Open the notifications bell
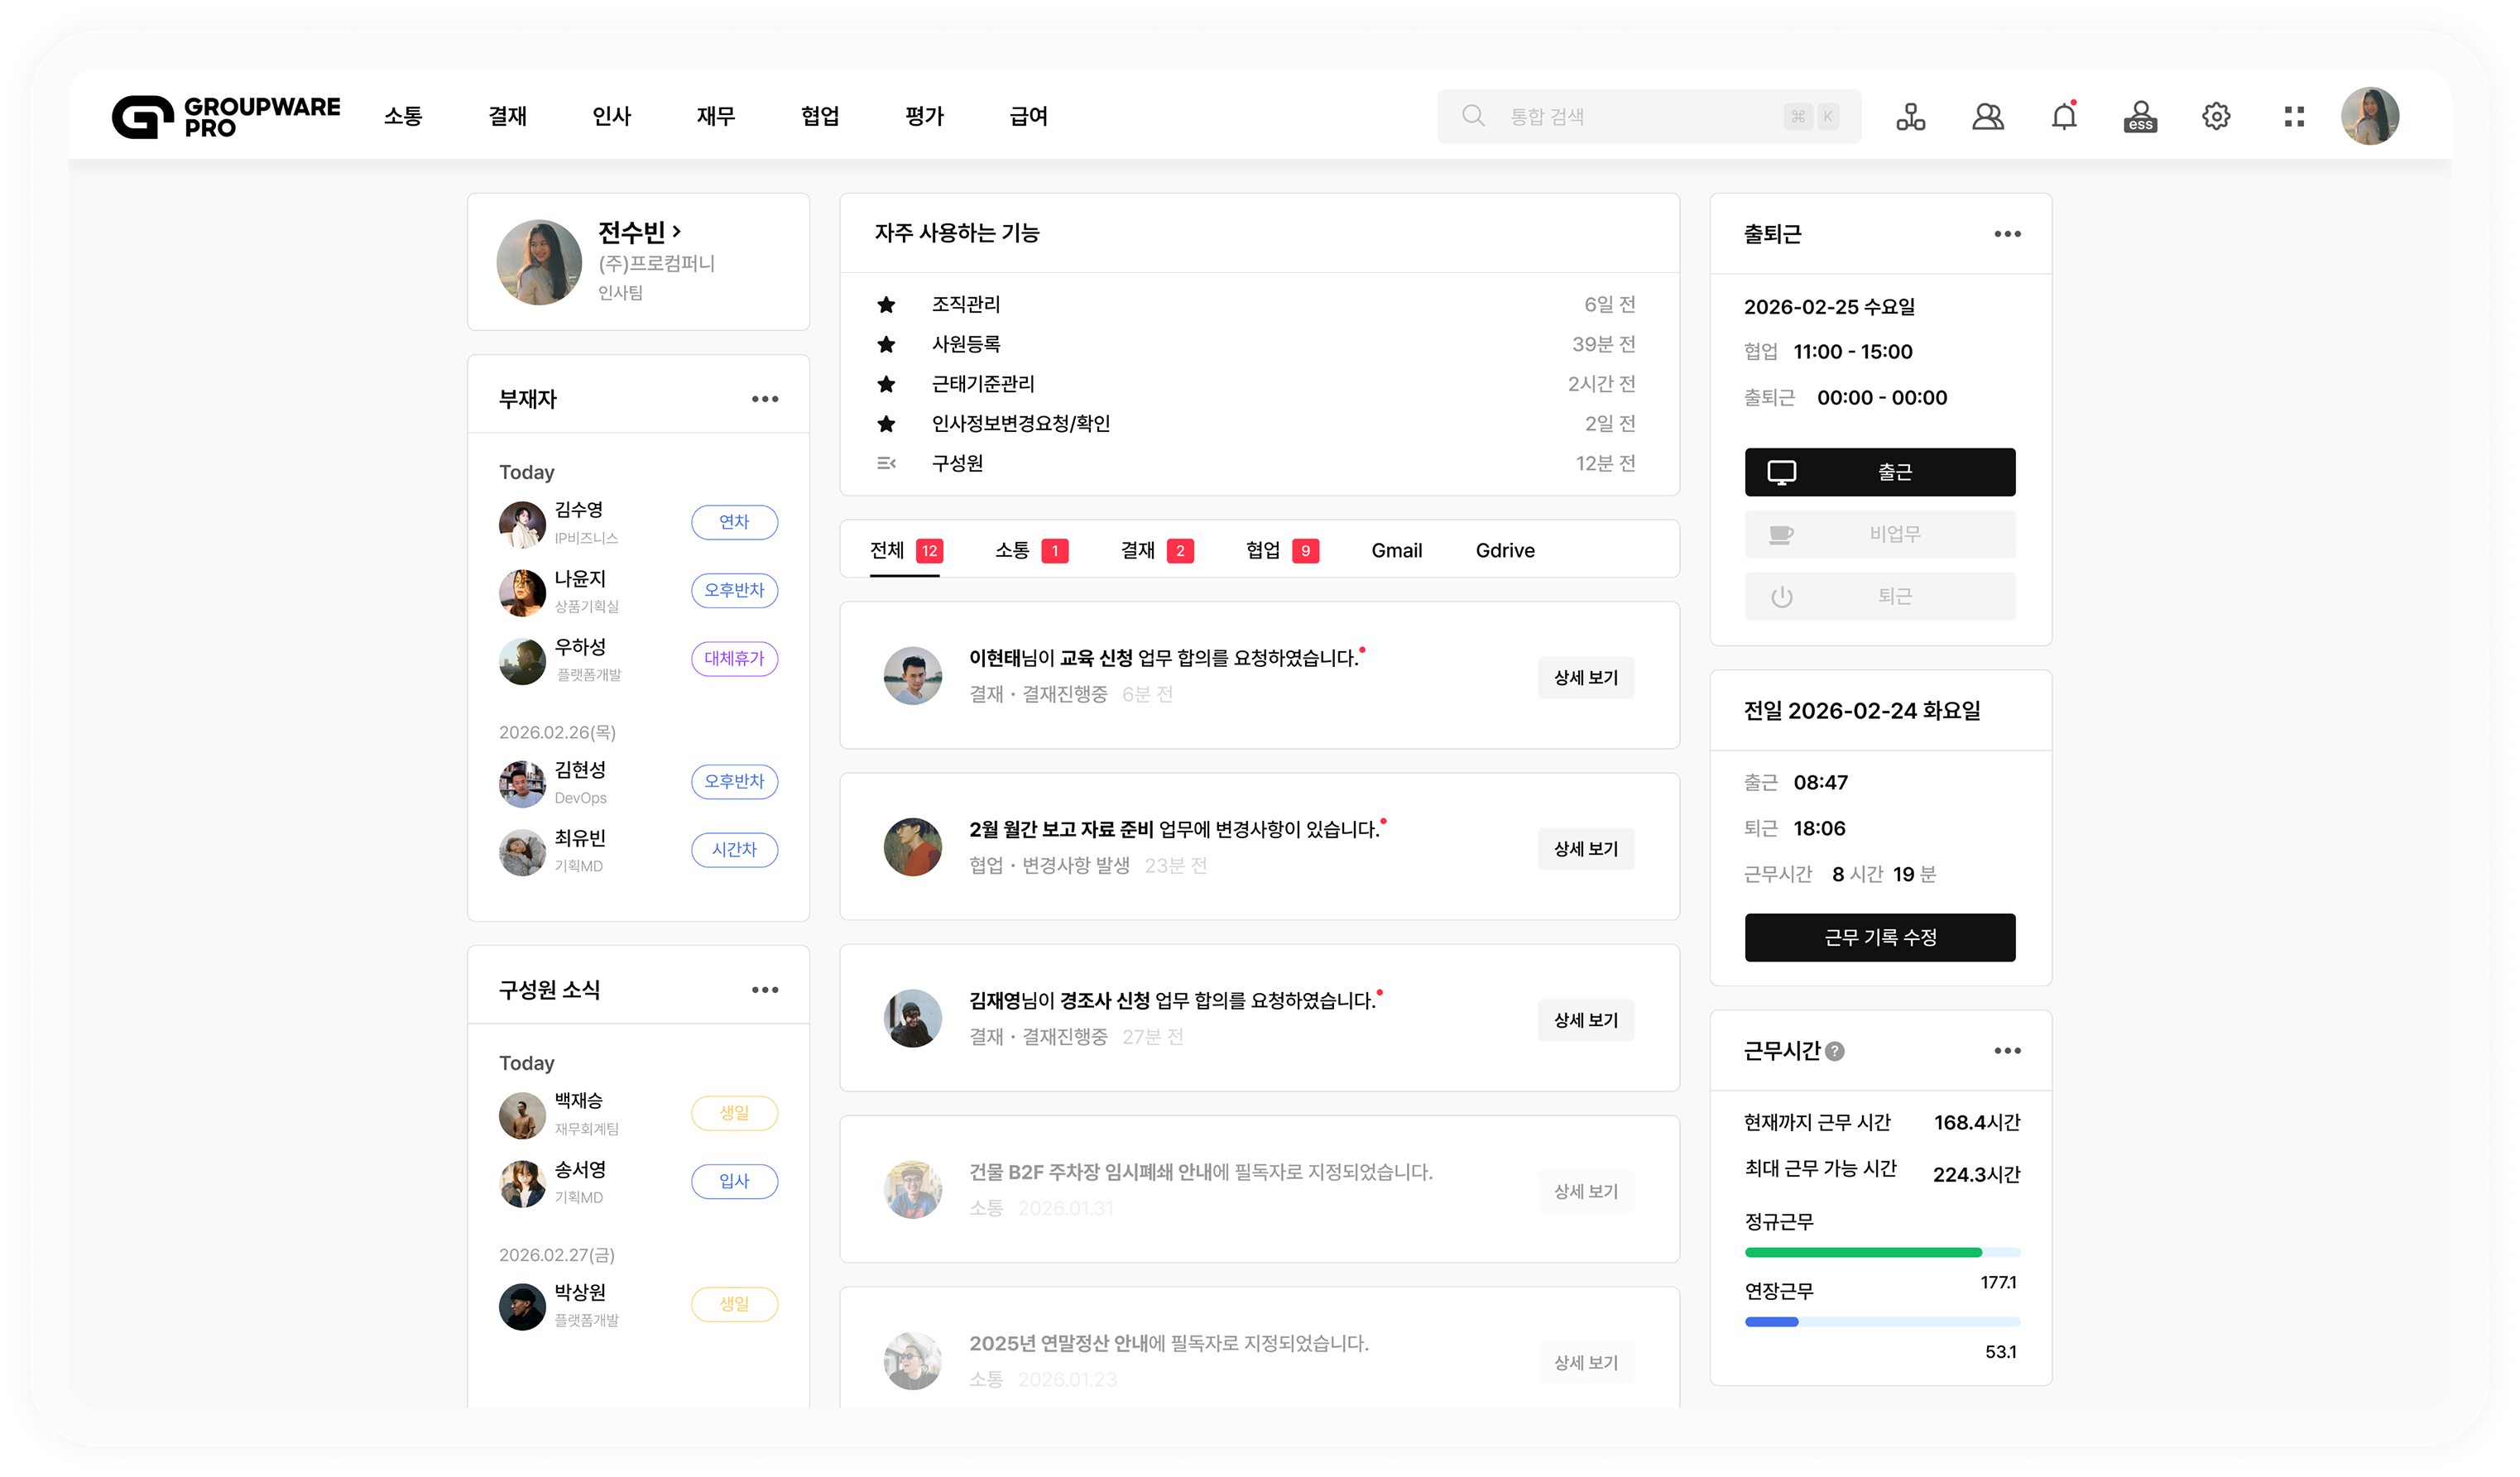The height and width of the screenshot is (1477, 2520). pos(2064,117)
